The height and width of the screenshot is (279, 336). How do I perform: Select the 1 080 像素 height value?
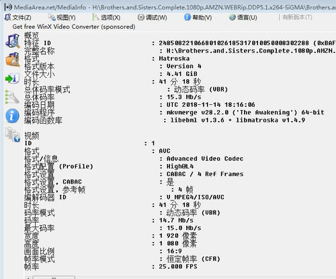[178, 243]
